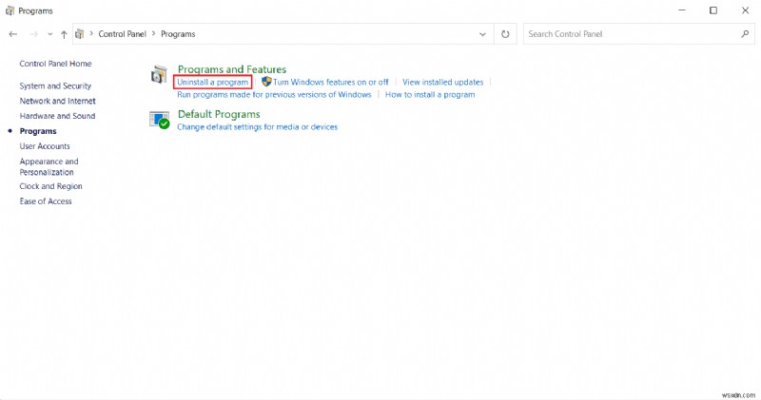The image size is (761, 400).
Task: Click the Programs window title bar icon
Action: [x=10, y=10]
